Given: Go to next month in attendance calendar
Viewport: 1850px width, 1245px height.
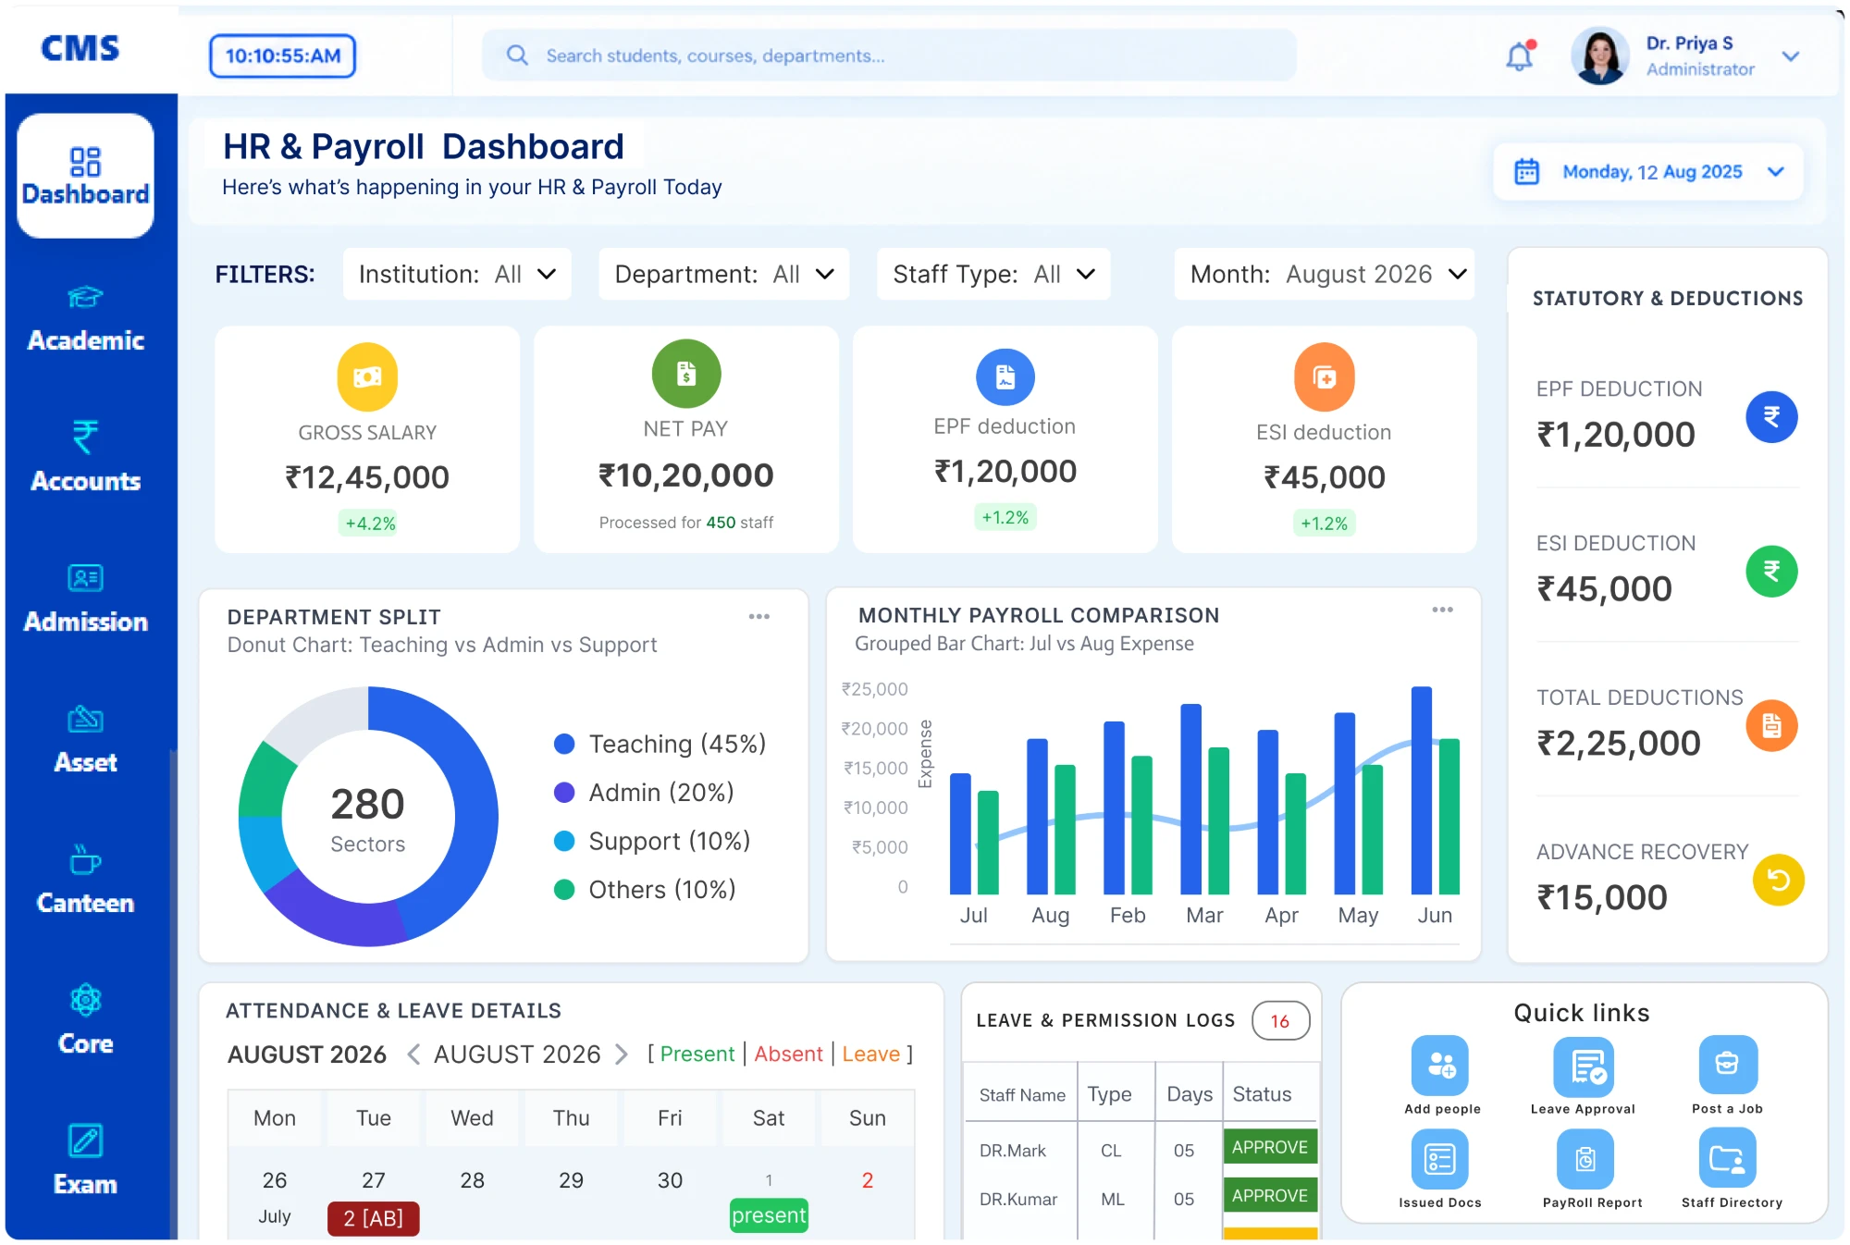Looking at the screenshot, I should [x=622, y=1054].
